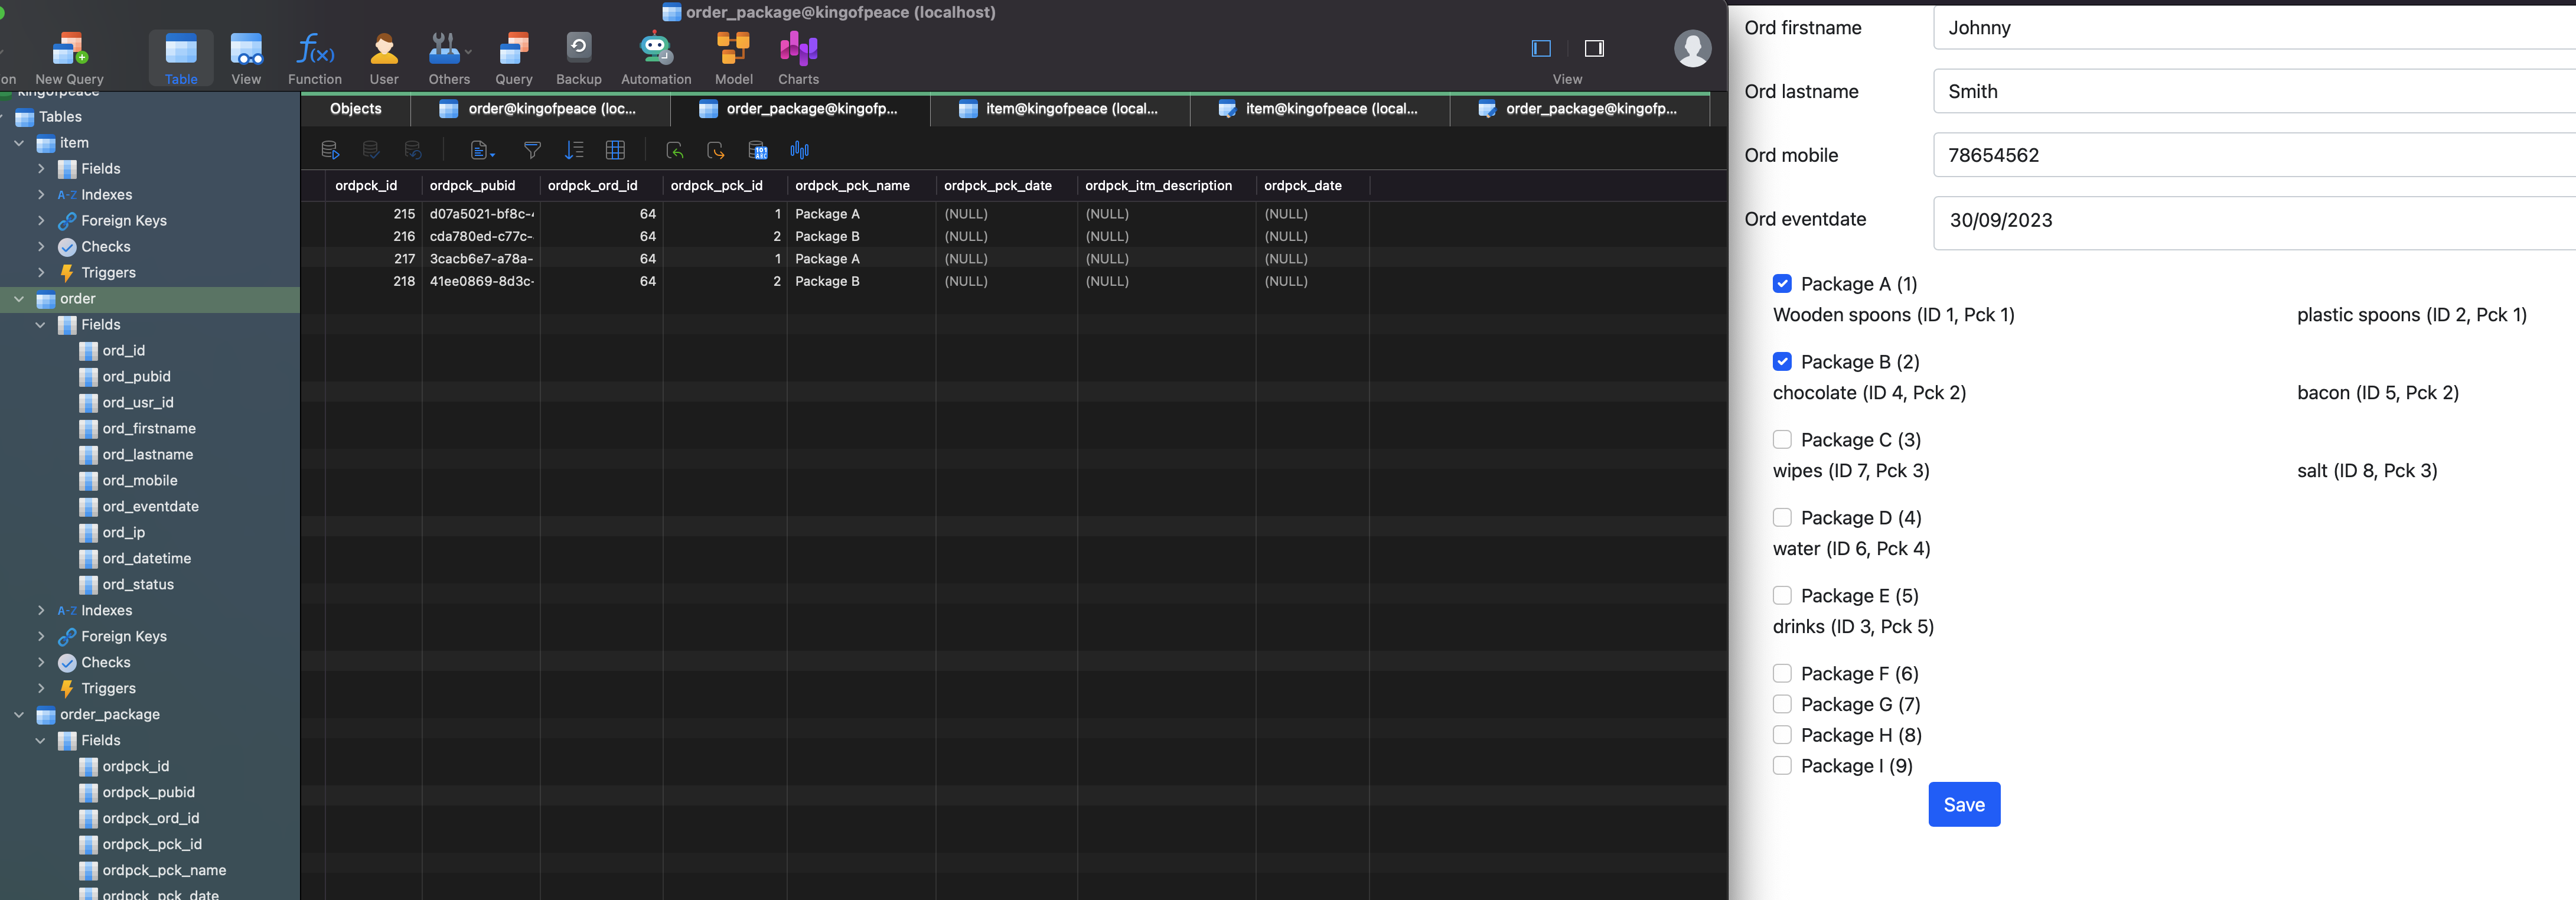Click the data profiling chart icon
This screenshot has width=2576, height=900.
coord(799,150)
